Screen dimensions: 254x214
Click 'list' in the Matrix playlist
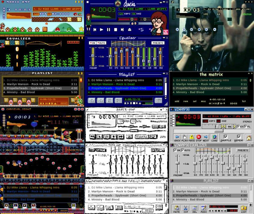(x=244, y=101)
